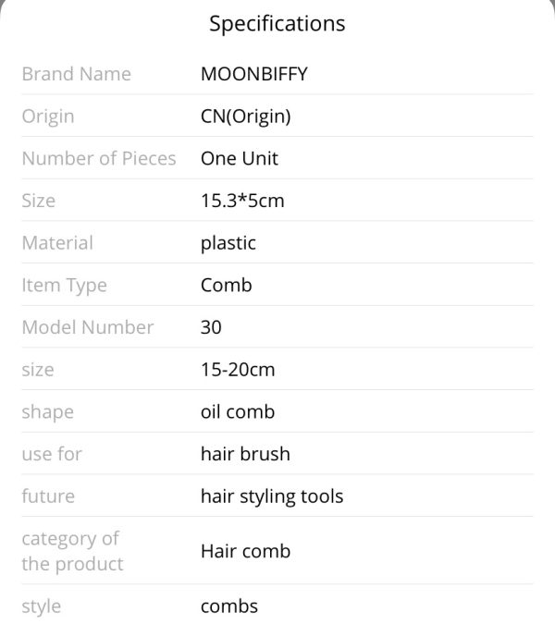Select the combs style value
Image resolution: width=555 pixels, height=624 pixels.
click(229, 606)
